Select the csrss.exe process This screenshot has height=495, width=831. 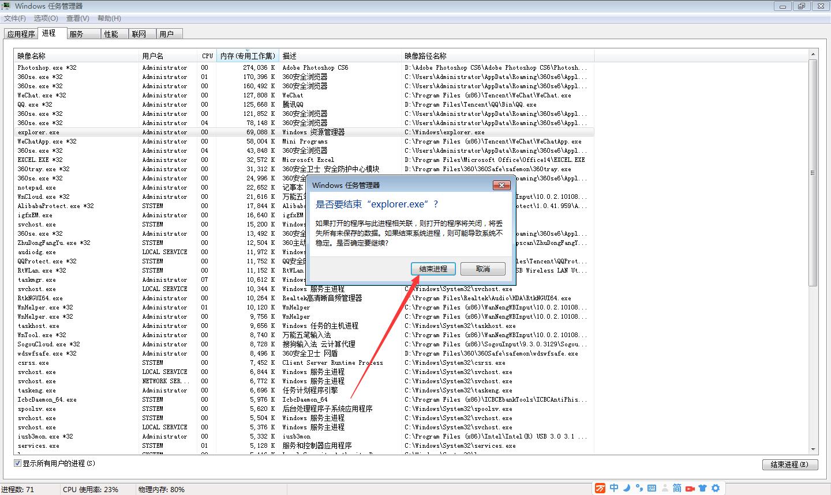point(304,362)
